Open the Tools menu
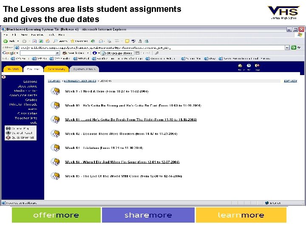306x229 pixels. [x=51, y=35]
